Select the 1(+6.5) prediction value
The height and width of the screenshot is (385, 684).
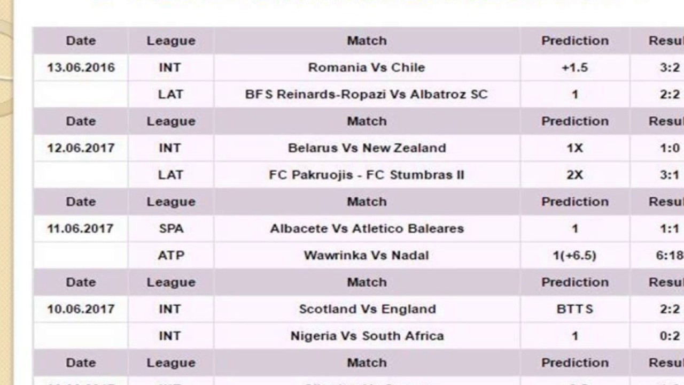click(574, 256)
